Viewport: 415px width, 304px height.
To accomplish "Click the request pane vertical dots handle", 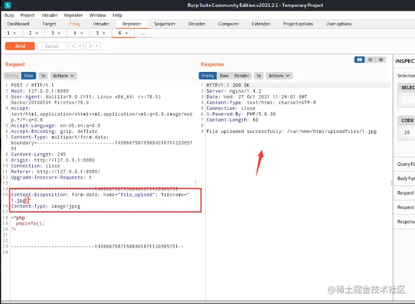I will 195,183.
